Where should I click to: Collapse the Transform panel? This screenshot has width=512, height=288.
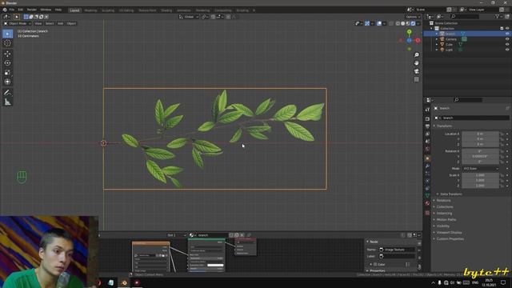(445, 126)
